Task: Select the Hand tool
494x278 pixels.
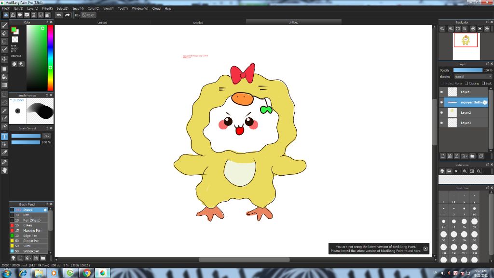Action: click(4, 170)
